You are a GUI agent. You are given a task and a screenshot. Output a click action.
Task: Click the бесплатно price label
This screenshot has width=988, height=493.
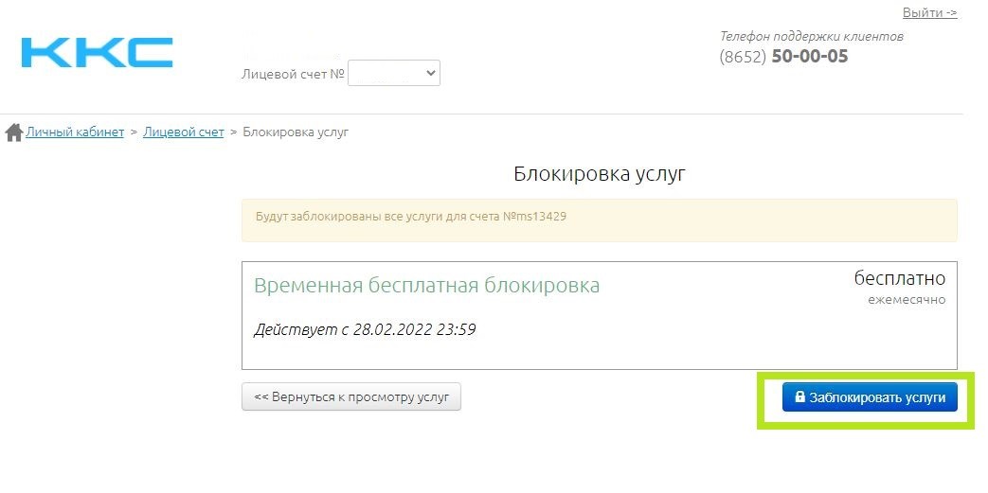899,279
